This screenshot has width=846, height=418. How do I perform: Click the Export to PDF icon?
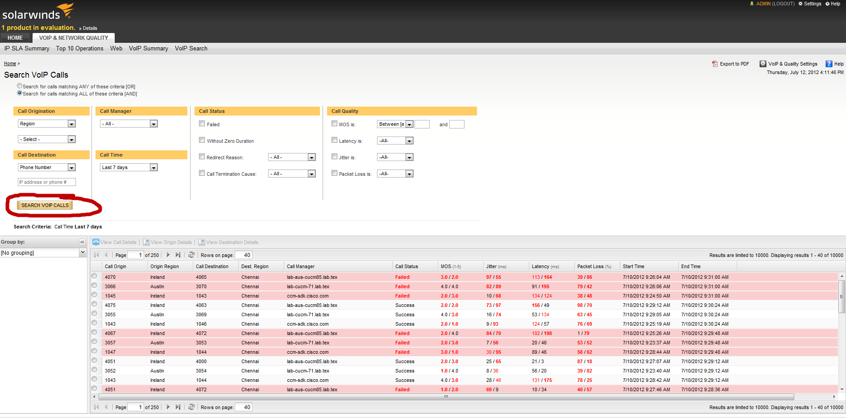tap(715, 64)
